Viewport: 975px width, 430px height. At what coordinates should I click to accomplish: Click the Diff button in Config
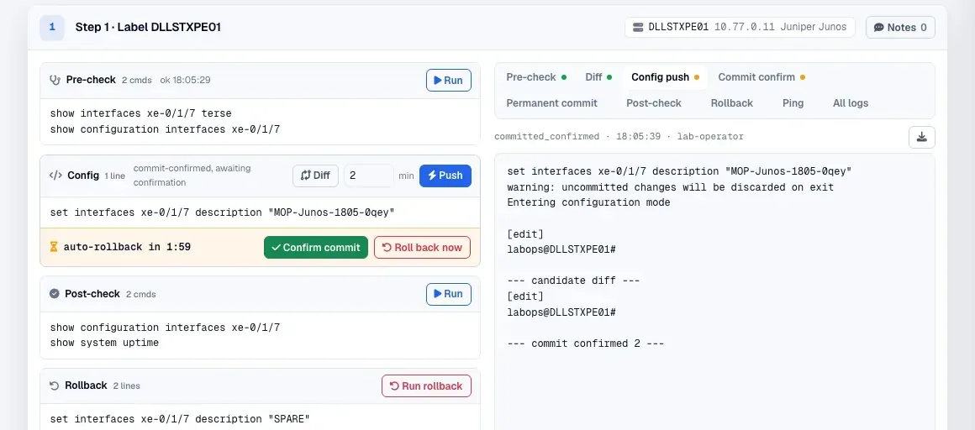(315, 176)
